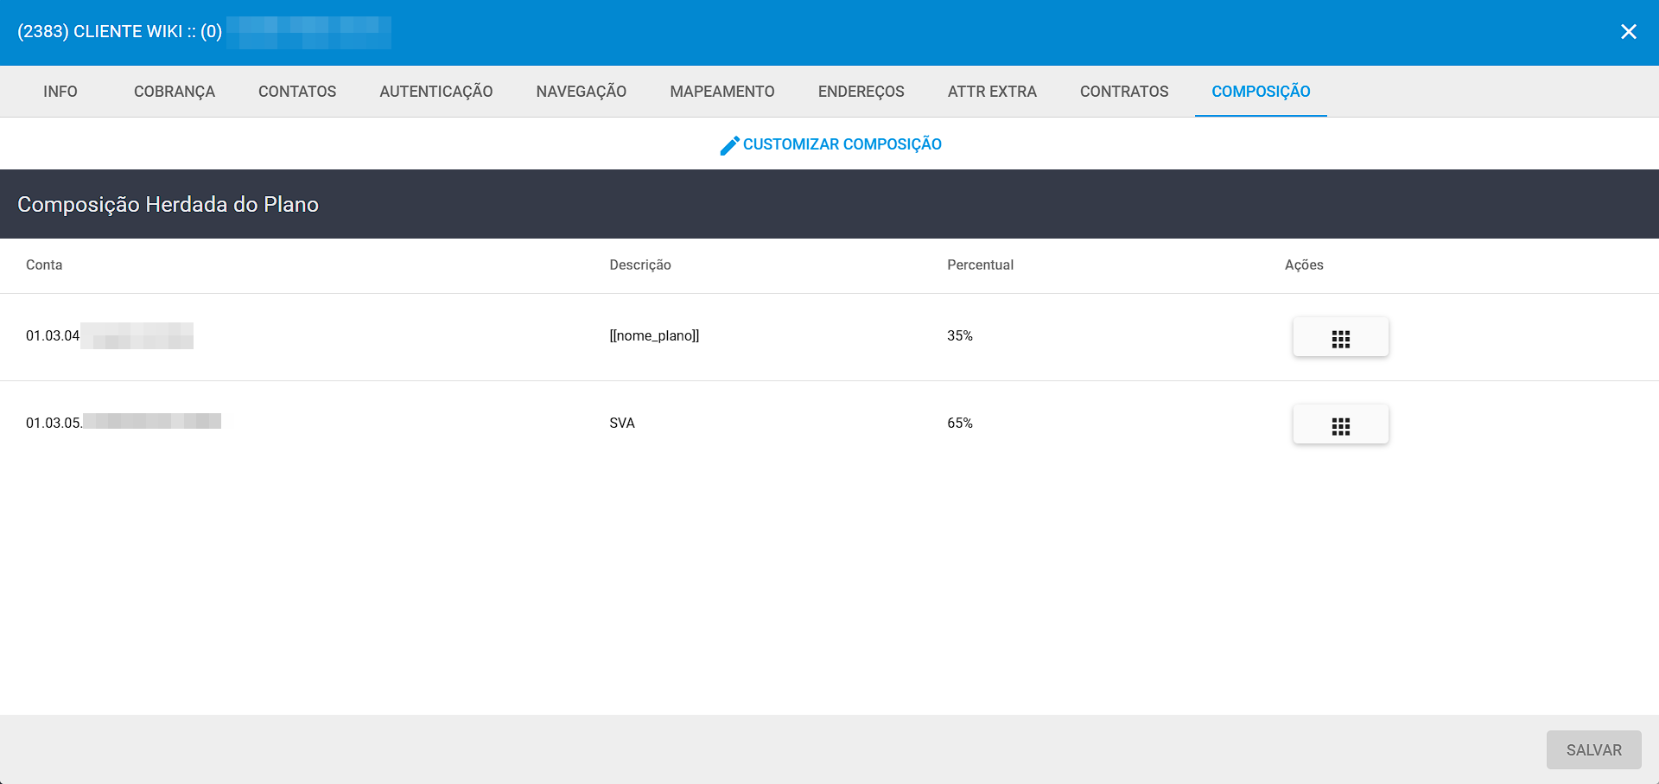Viewport: 1659px width, 784px height.
Task: Click the Conta column header
Action: click(x=44, y=265)
